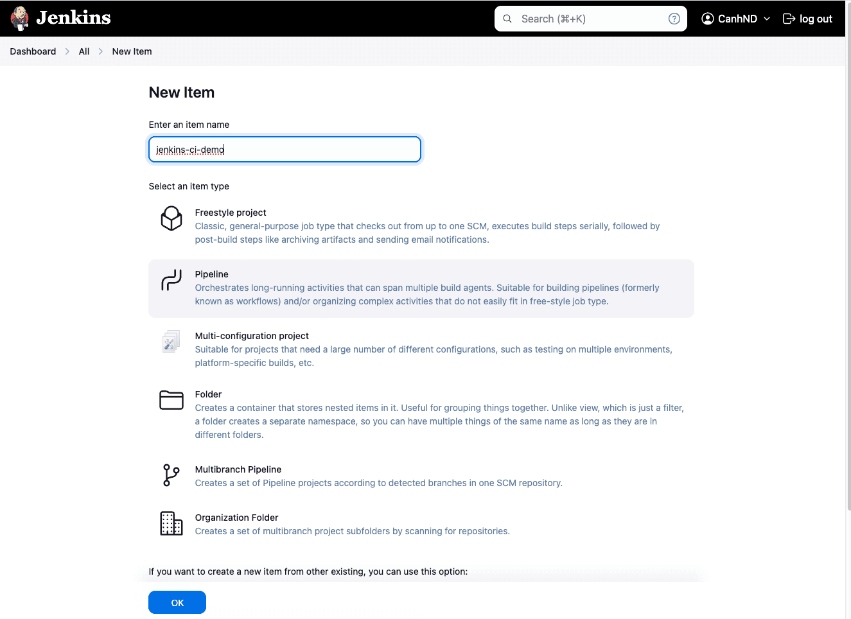Viewport: 851px width, 619px height.
Task: Expand the CanhND user dropdown chevron
Action: 767,19
